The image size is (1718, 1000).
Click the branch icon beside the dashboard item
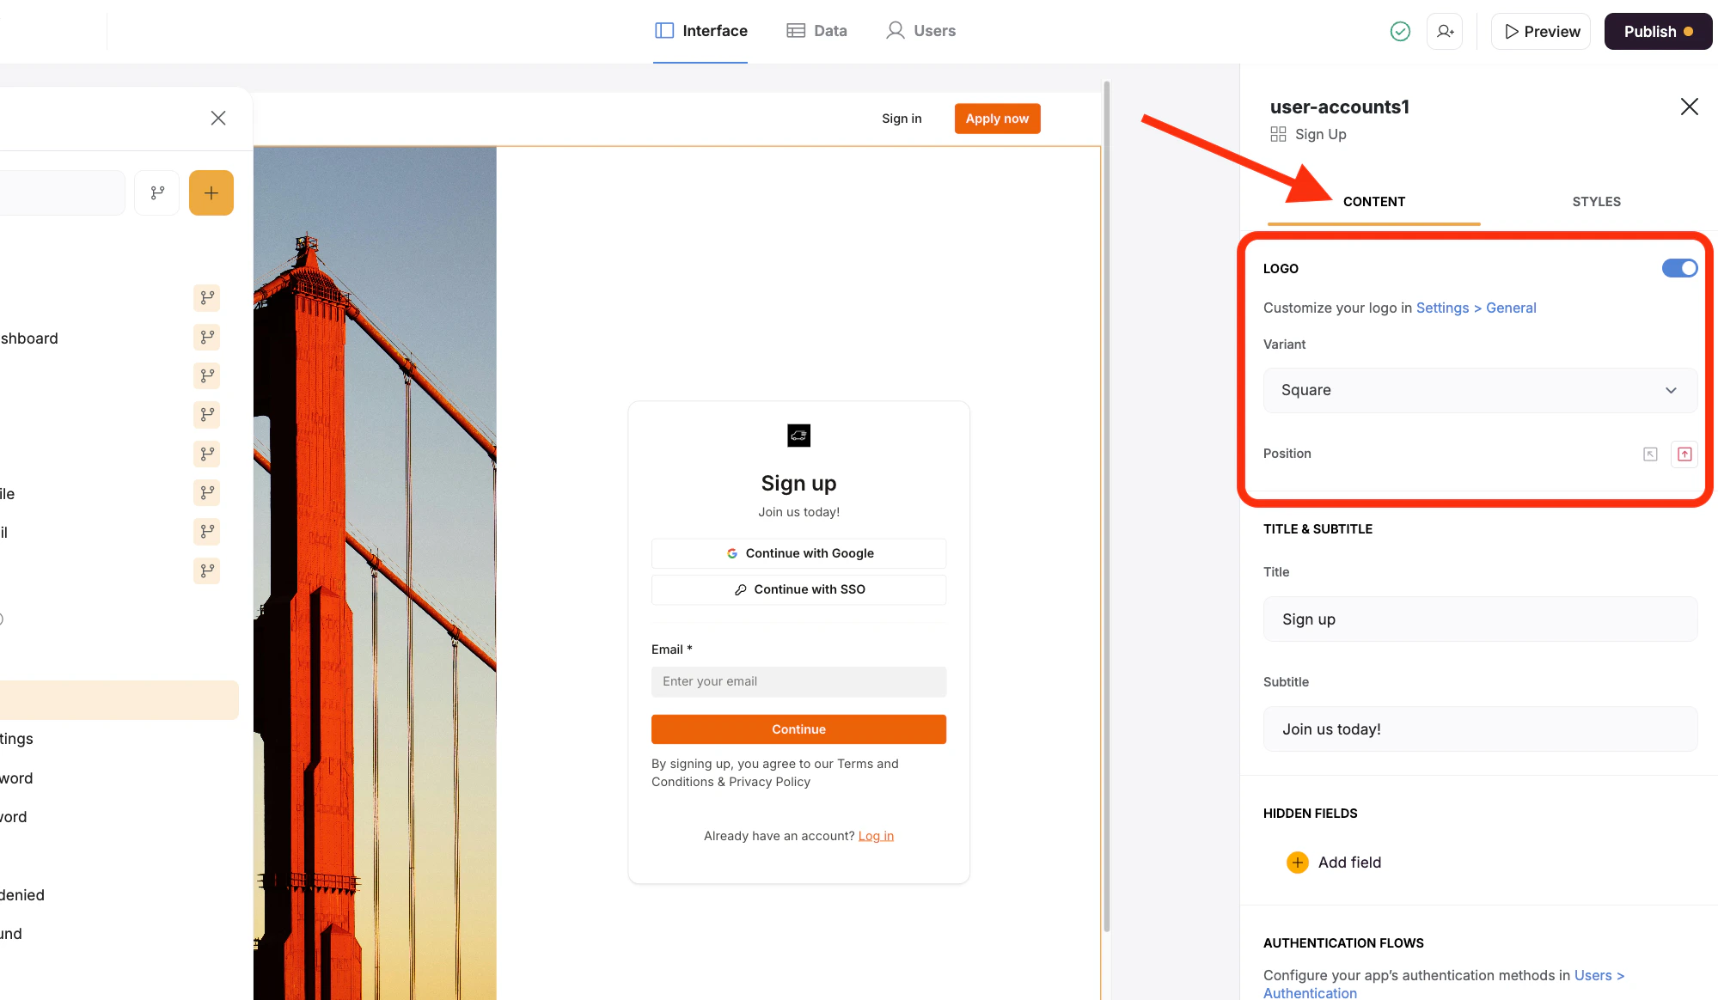pos(207,338)
